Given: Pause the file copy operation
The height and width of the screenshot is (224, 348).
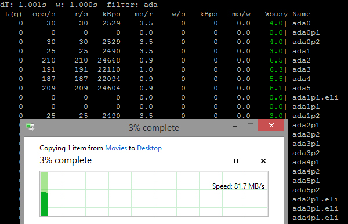Looking at the screenshot, I should point(236,161).
